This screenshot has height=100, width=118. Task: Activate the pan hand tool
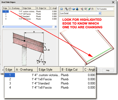click(x=82, y=9)
